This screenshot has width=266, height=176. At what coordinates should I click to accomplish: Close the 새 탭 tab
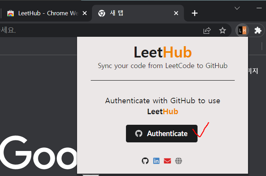(176, 13)
